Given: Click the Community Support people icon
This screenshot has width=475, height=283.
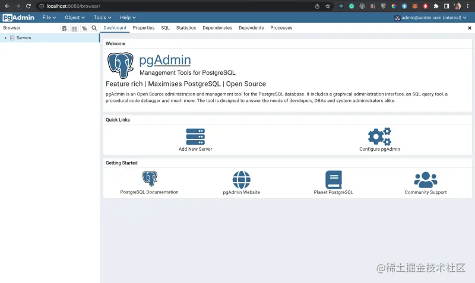Looking at the screenshot, I should click(426, 180).
